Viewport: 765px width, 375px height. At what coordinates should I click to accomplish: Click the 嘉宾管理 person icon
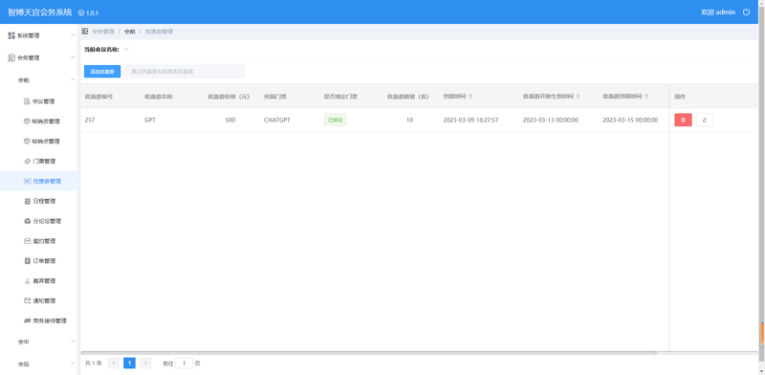(27, 280)
